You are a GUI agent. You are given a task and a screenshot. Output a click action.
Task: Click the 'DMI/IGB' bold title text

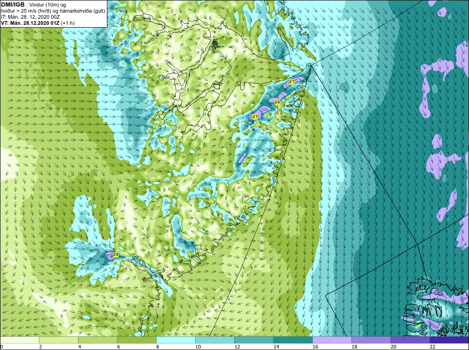coord(13,5)
